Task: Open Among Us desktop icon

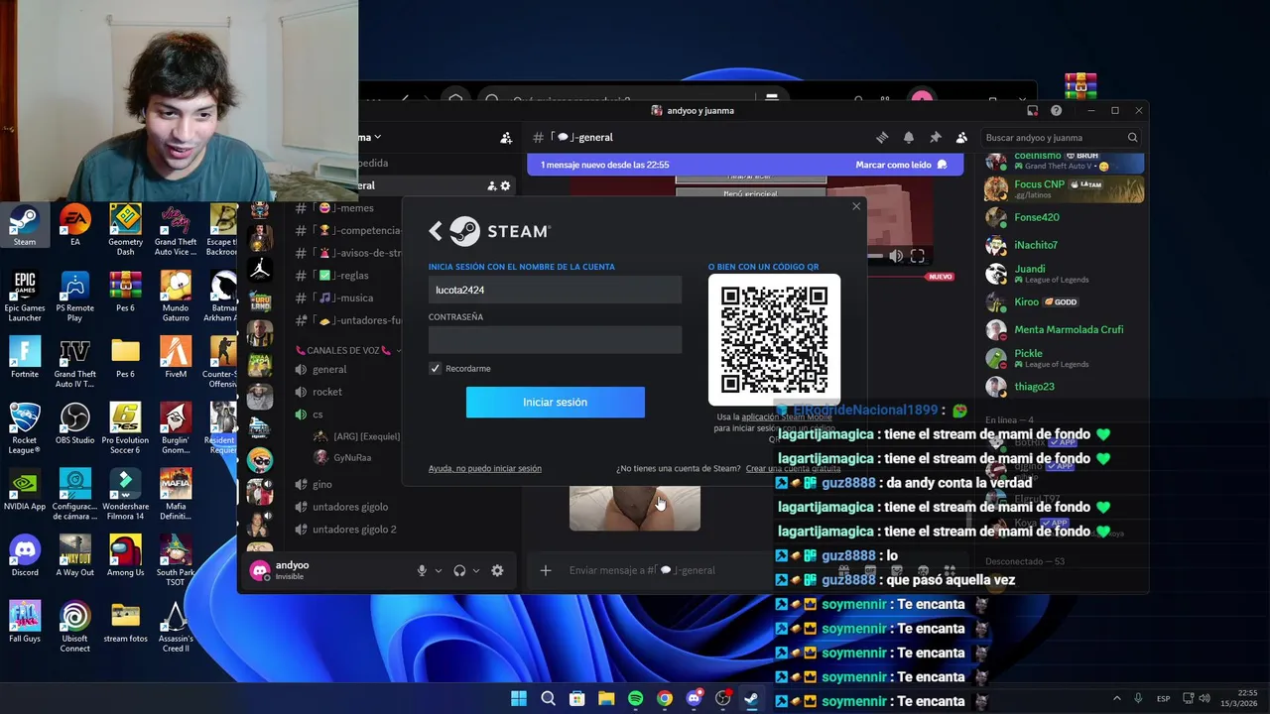Action: tap(125, 556)
